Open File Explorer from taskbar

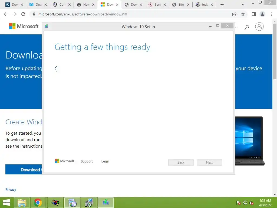coord(22,203)
